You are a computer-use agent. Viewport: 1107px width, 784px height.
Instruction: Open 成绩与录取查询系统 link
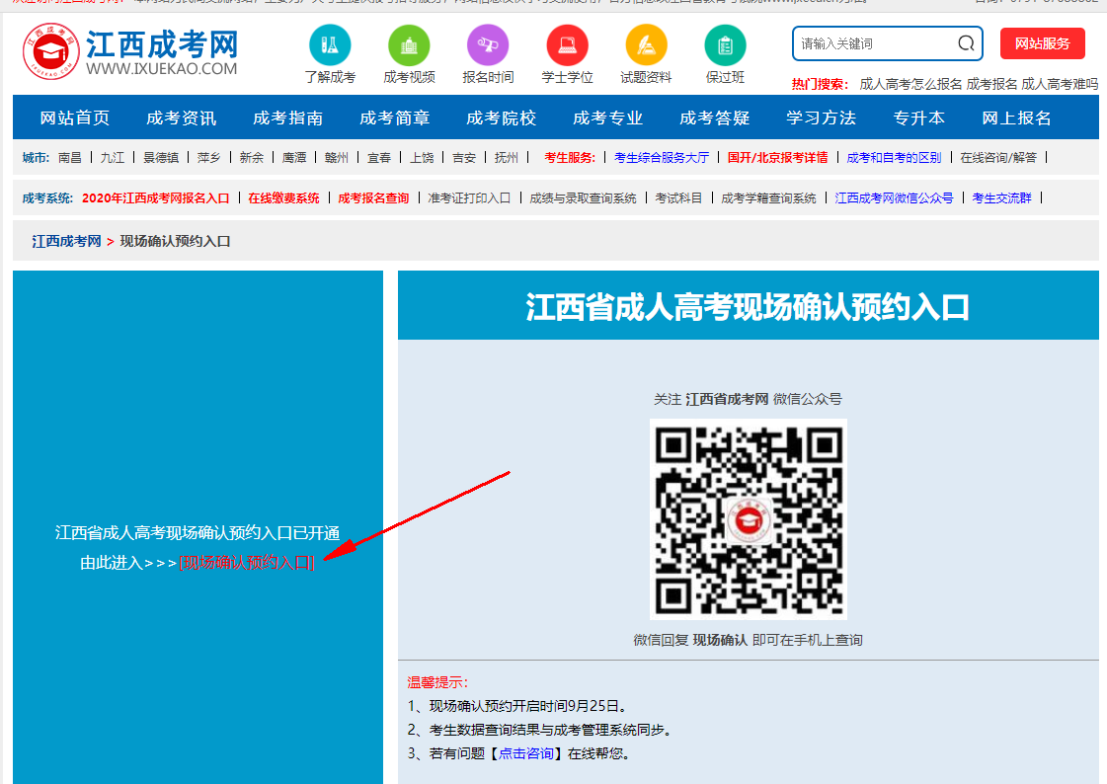584,198
